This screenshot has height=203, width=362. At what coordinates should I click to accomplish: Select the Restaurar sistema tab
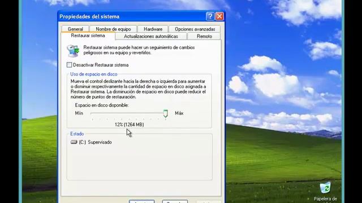coord(88,36)
